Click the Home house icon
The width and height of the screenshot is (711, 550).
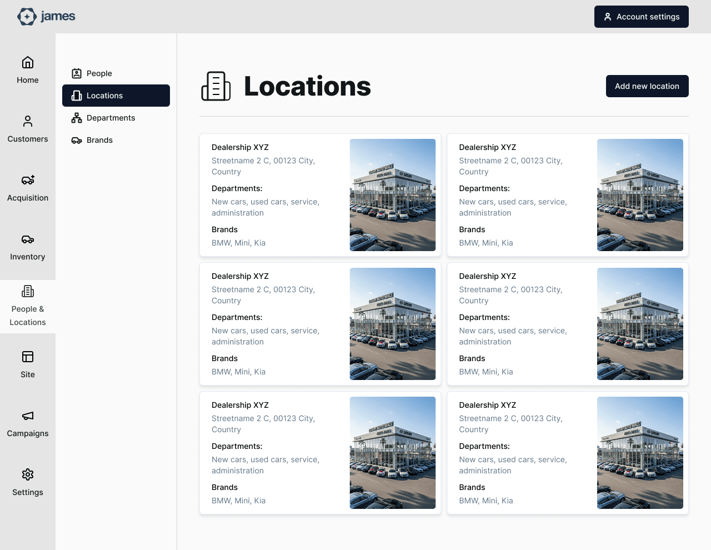click(x=28, y=62)
